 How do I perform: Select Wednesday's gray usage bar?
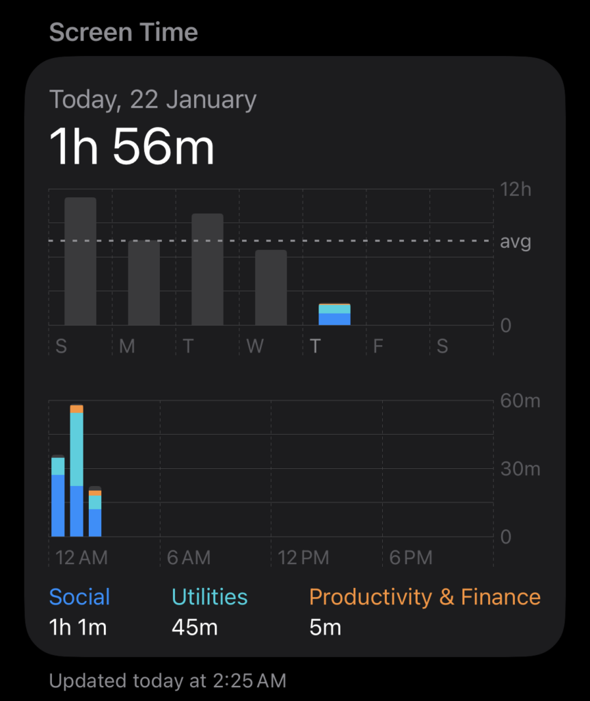click(x=271, y=288)
